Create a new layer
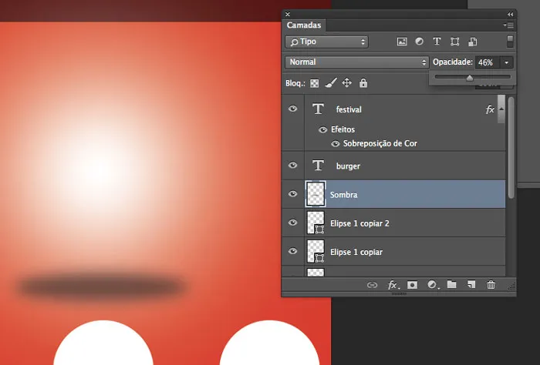This screenshot has height=365, width=540. [471, 285]
